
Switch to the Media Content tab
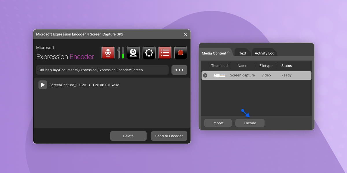tap(214, 53)
